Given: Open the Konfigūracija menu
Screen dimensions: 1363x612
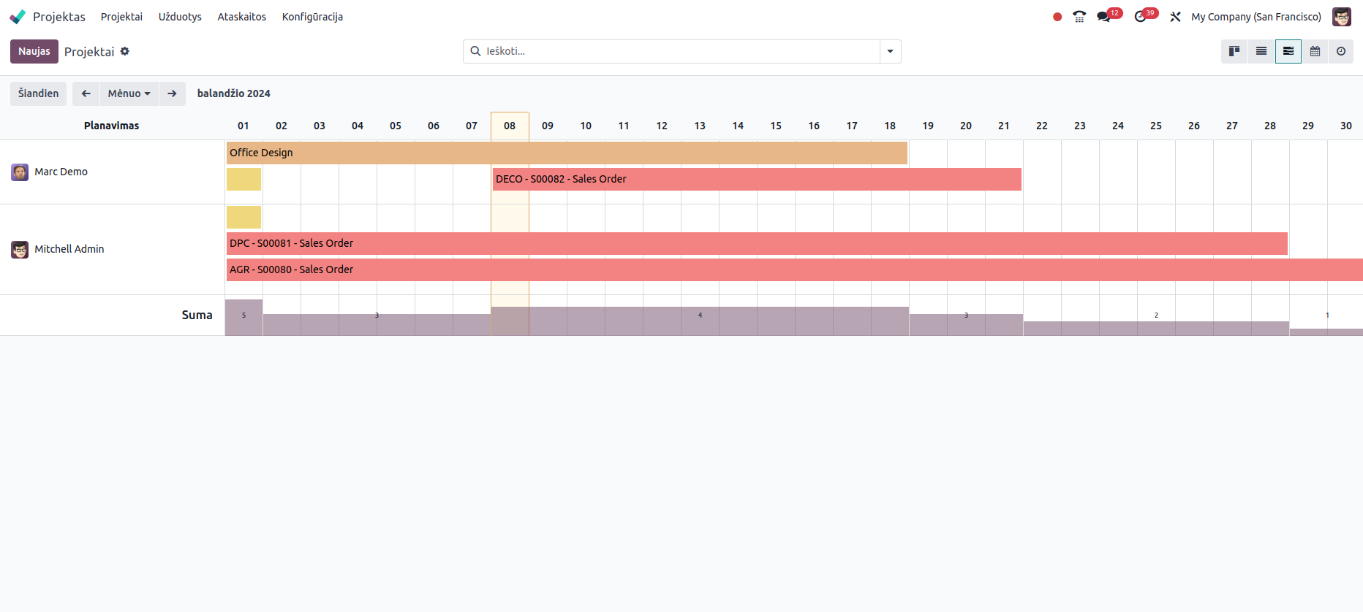Looking at the screenshot, I should (312, 17).
